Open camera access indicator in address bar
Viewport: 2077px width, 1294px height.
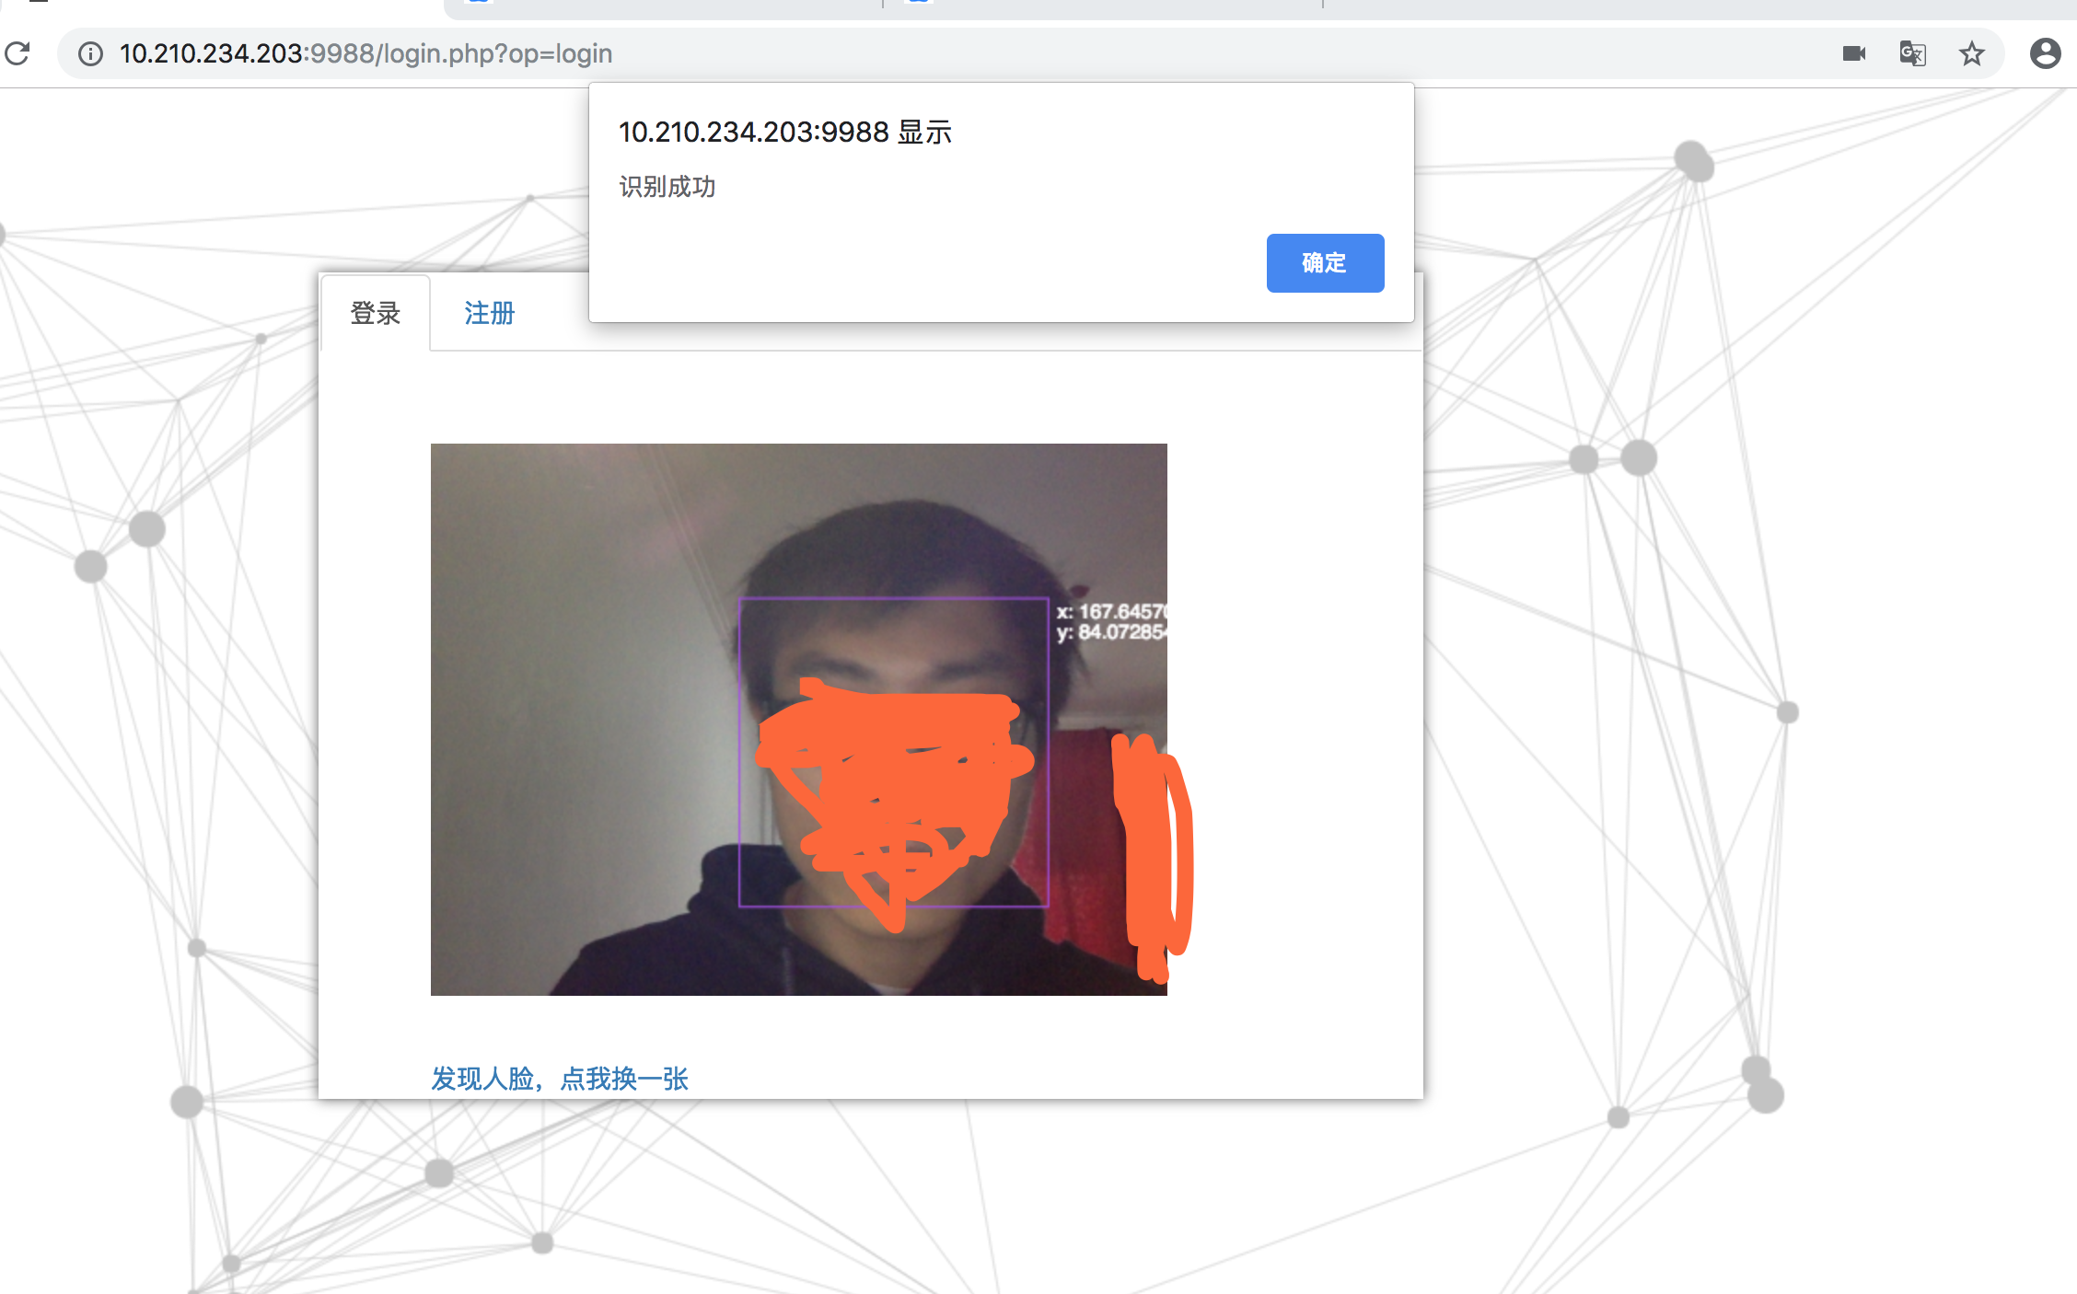point(1853,53)
